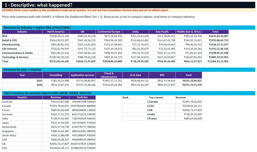Select the 'BFSI' row label
The height and width of the screenshot is (152, 257).
(x=22, y=36)
